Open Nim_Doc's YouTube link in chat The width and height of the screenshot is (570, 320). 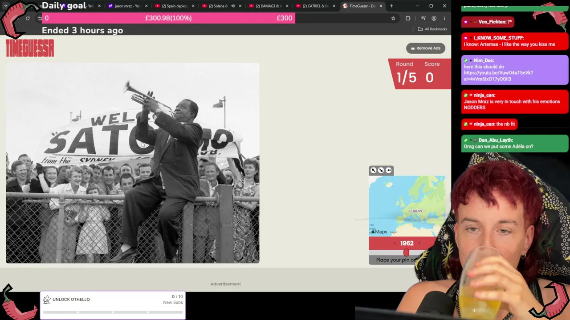498,76
